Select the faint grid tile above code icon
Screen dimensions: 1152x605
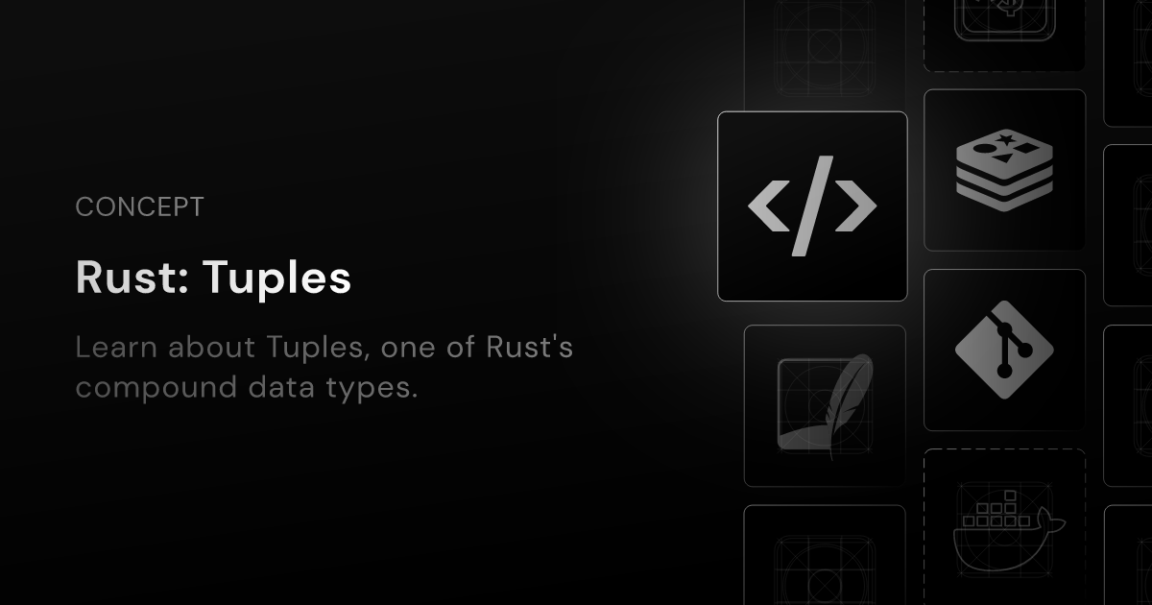click(825, 48)
